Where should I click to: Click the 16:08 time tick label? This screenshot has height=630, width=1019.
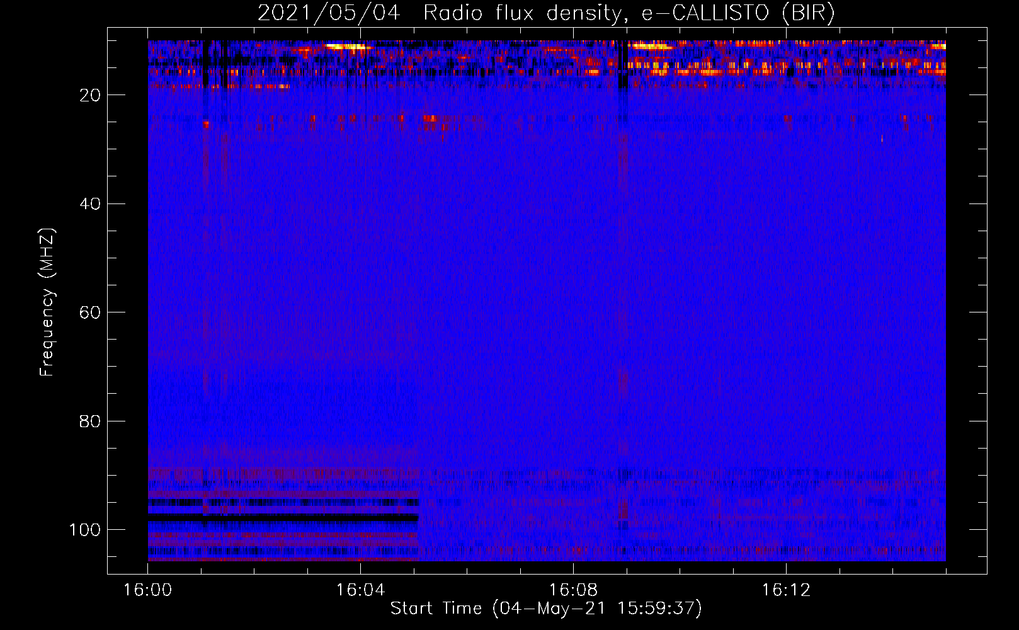573,590
